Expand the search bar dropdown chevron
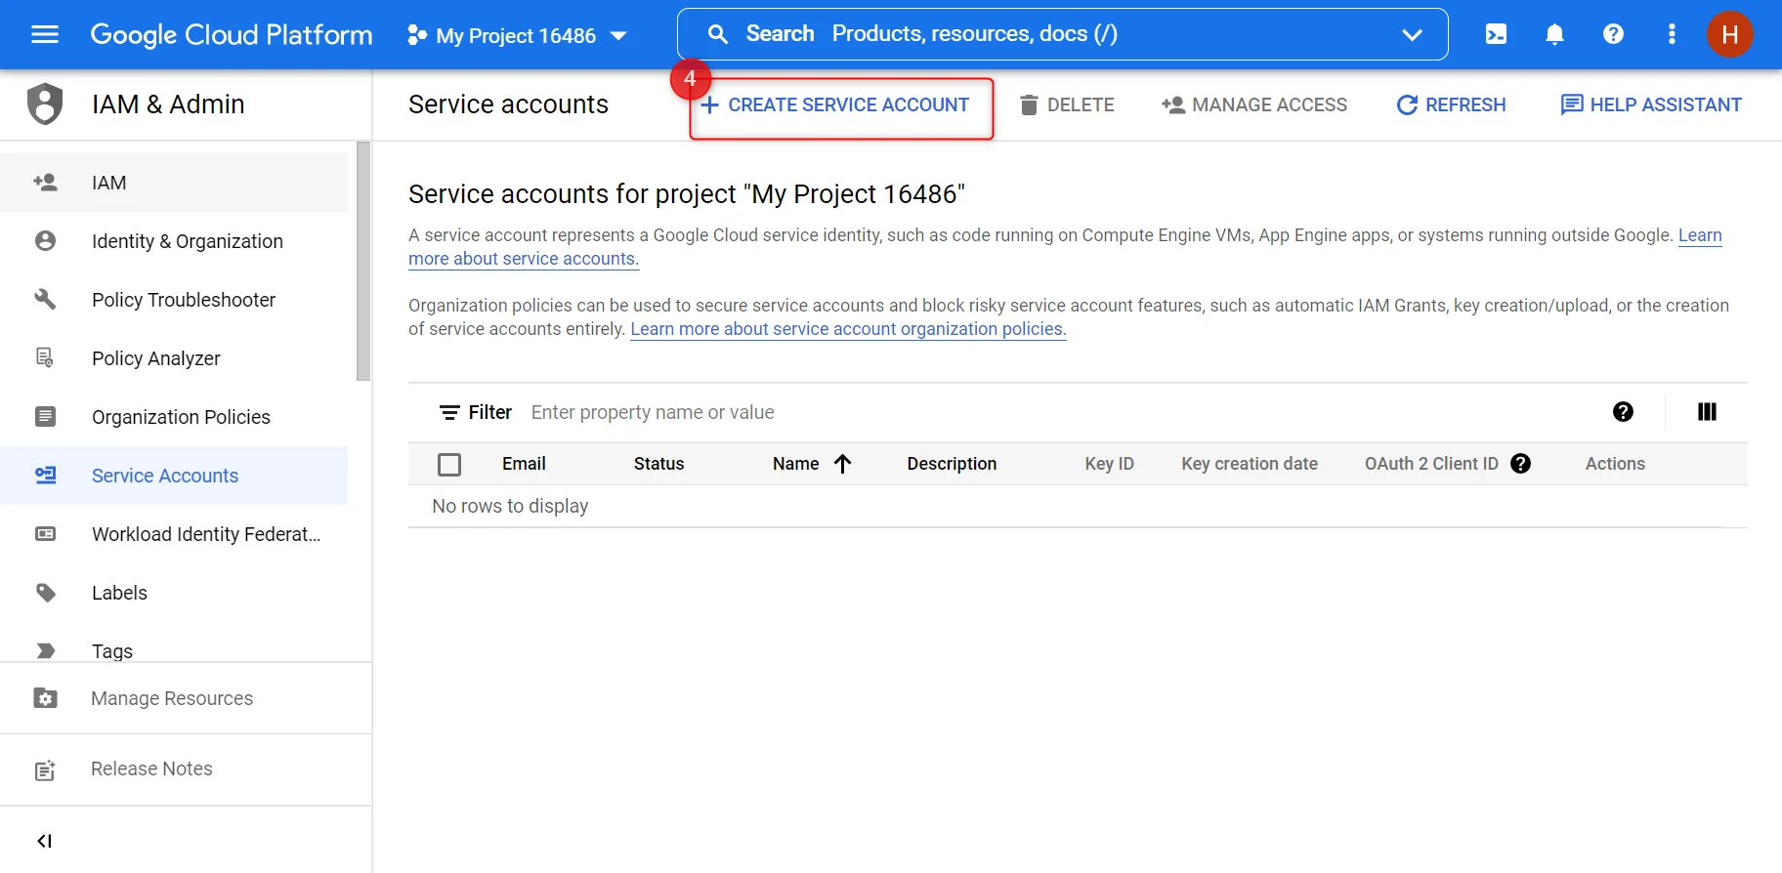The image size is (1782, 873). tap(1412, 35)
